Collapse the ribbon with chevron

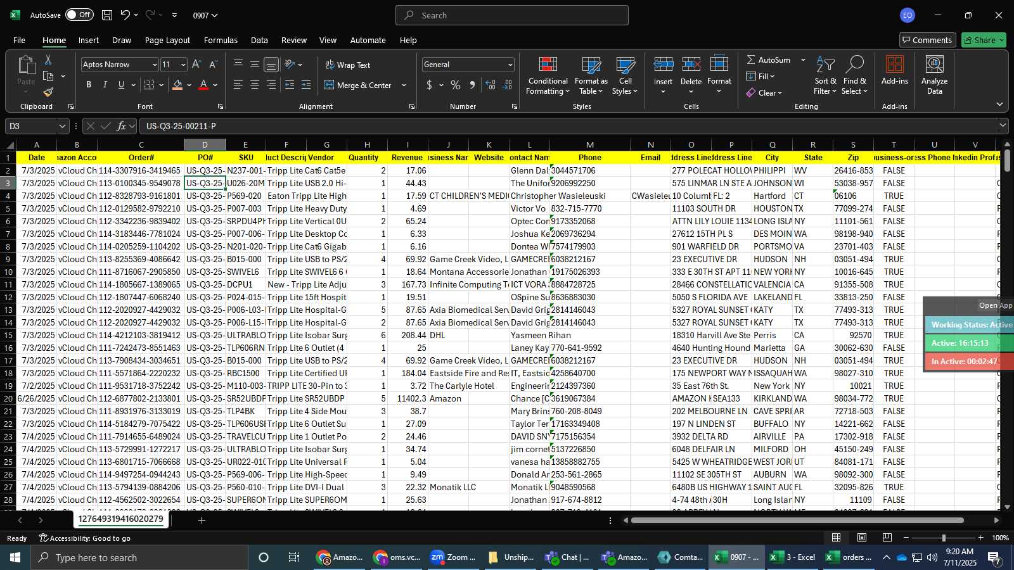(999, 104)
